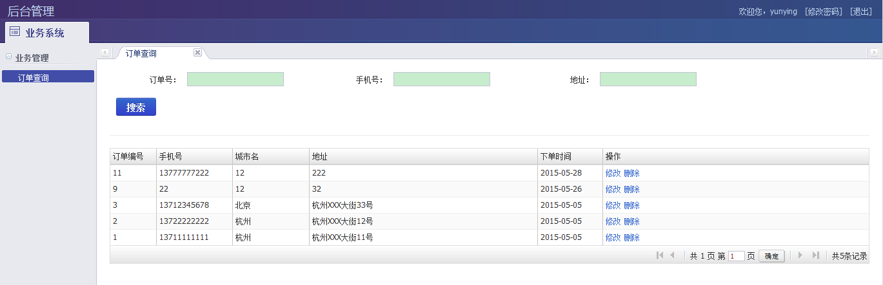Focus the 订单号 input field

235,79
